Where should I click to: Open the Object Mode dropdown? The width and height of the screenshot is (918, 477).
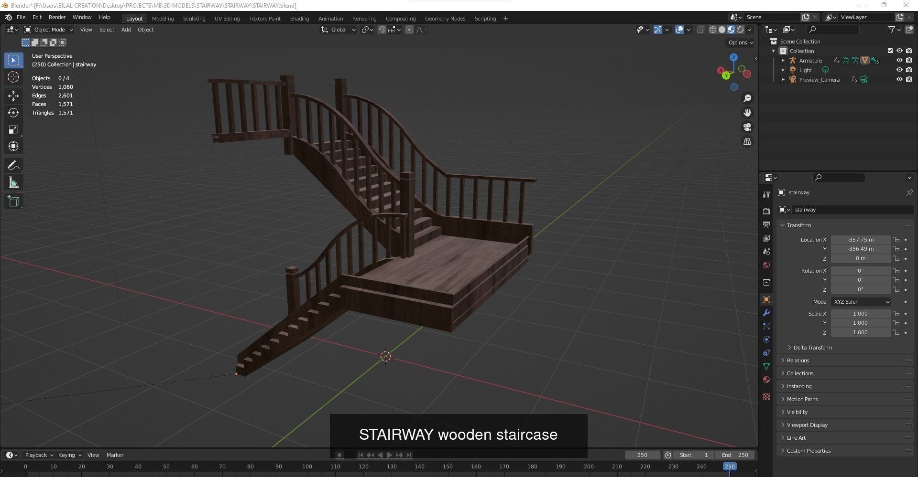(49, 30)
